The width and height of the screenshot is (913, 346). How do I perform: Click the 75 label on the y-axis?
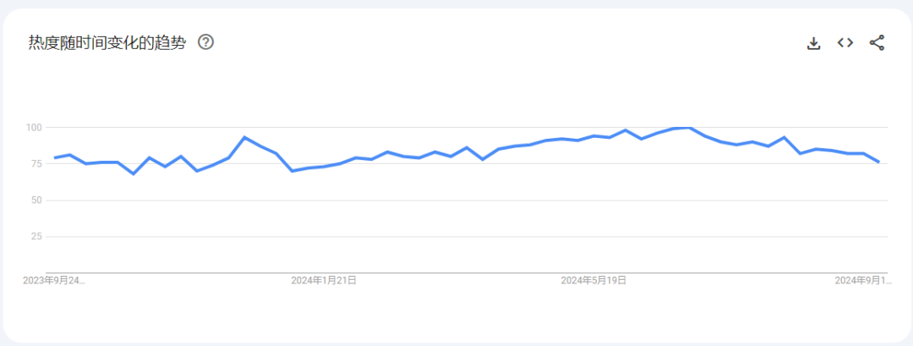pyautogui.click(x=36, y=163)
